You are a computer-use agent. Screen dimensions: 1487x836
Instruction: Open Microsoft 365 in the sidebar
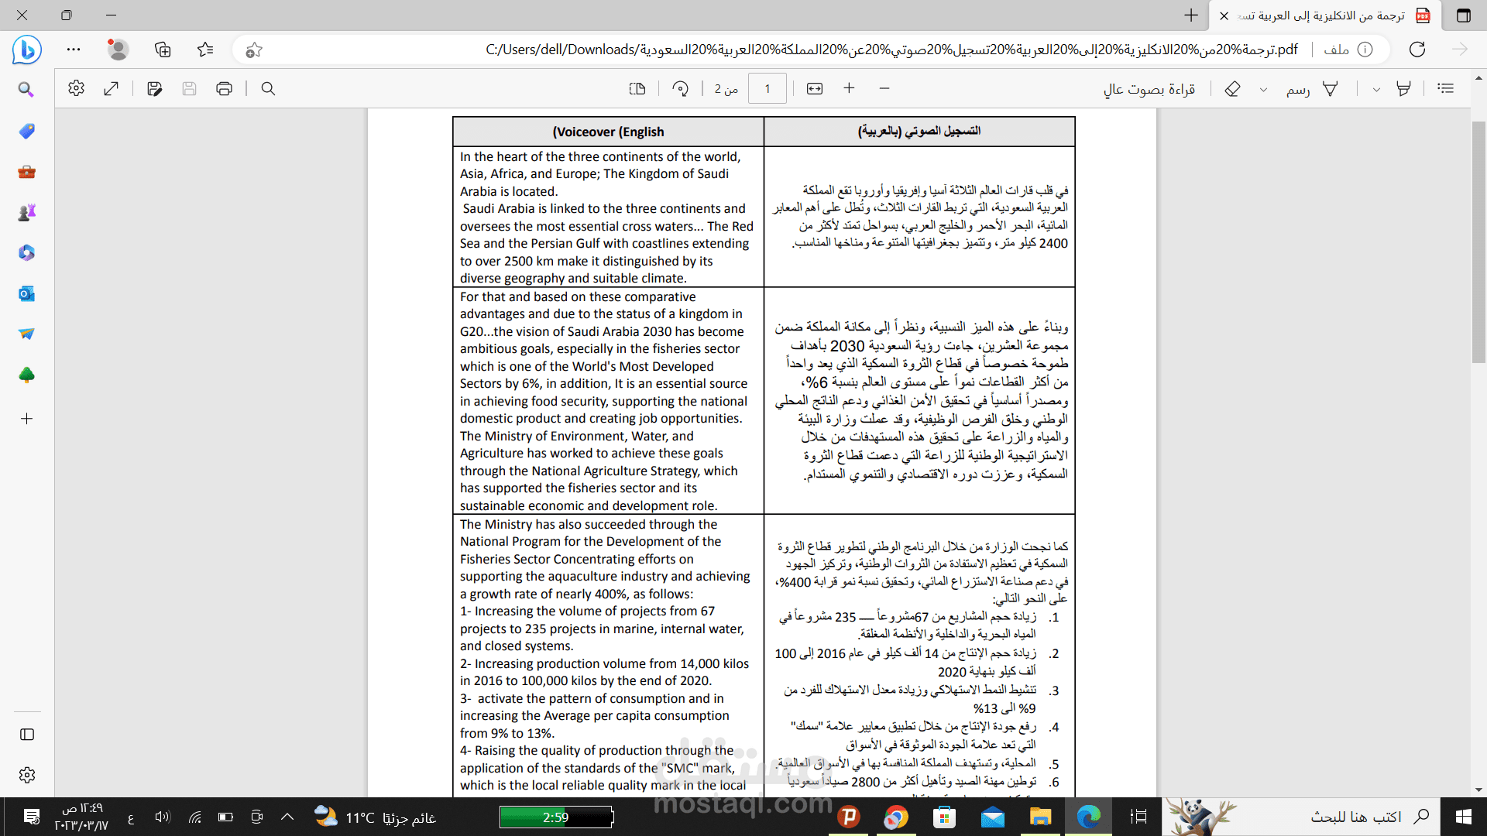tap(26, 253)
